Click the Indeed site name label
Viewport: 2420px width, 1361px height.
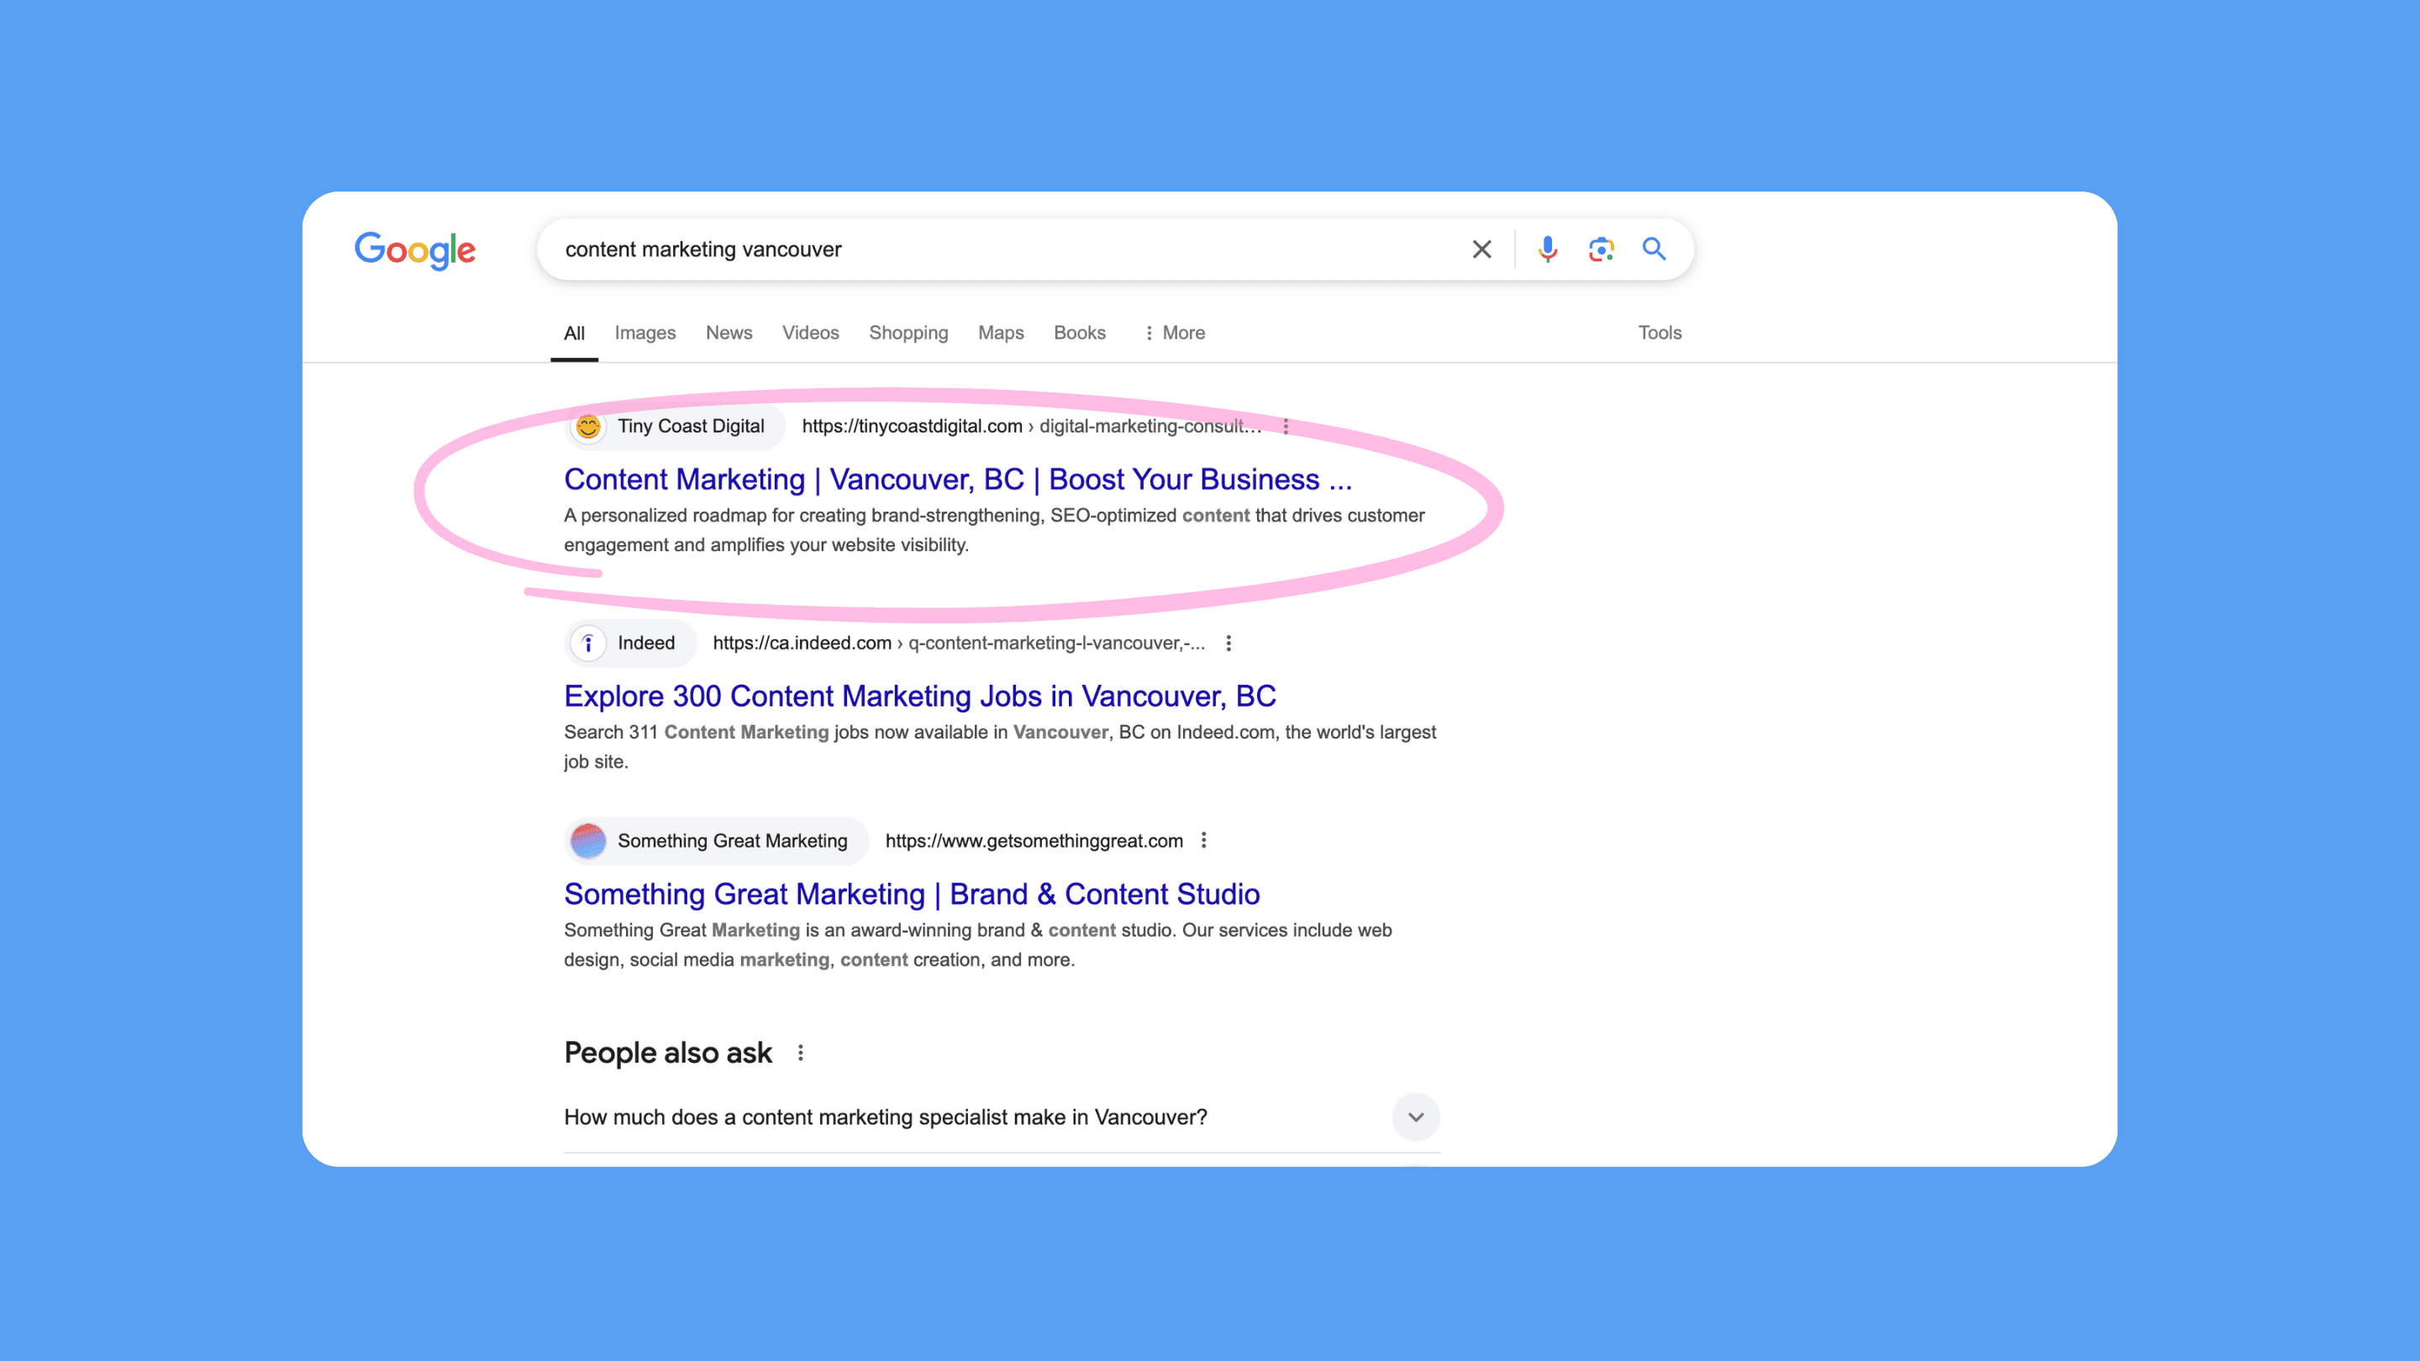[x=646, y=644]
